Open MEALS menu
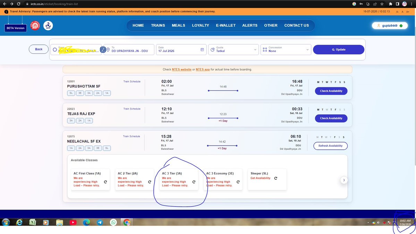The height and width of the screenshot is (234, 416). pos(178,25)
